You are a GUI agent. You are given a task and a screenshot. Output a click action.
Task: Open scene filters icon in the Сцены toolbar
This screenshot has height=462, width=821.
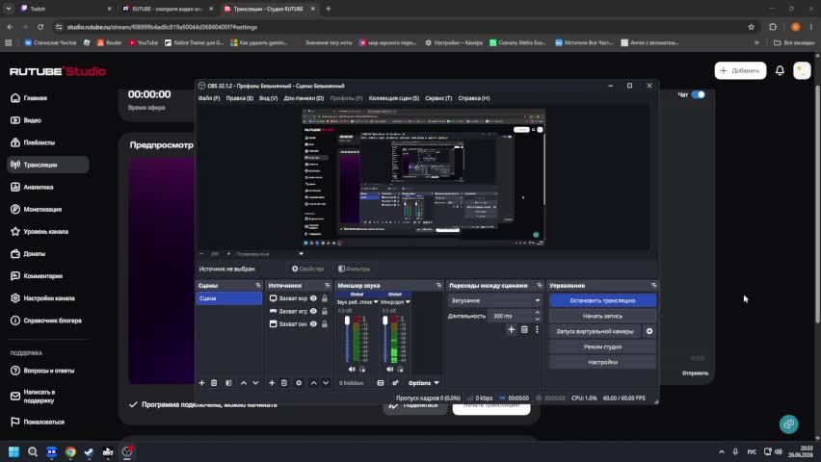point(228,383)
